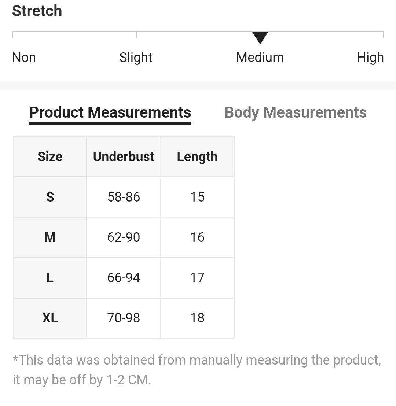Click the 62-90 underbust cell
The image size is (396, 406).
click(x=124, y=237)
